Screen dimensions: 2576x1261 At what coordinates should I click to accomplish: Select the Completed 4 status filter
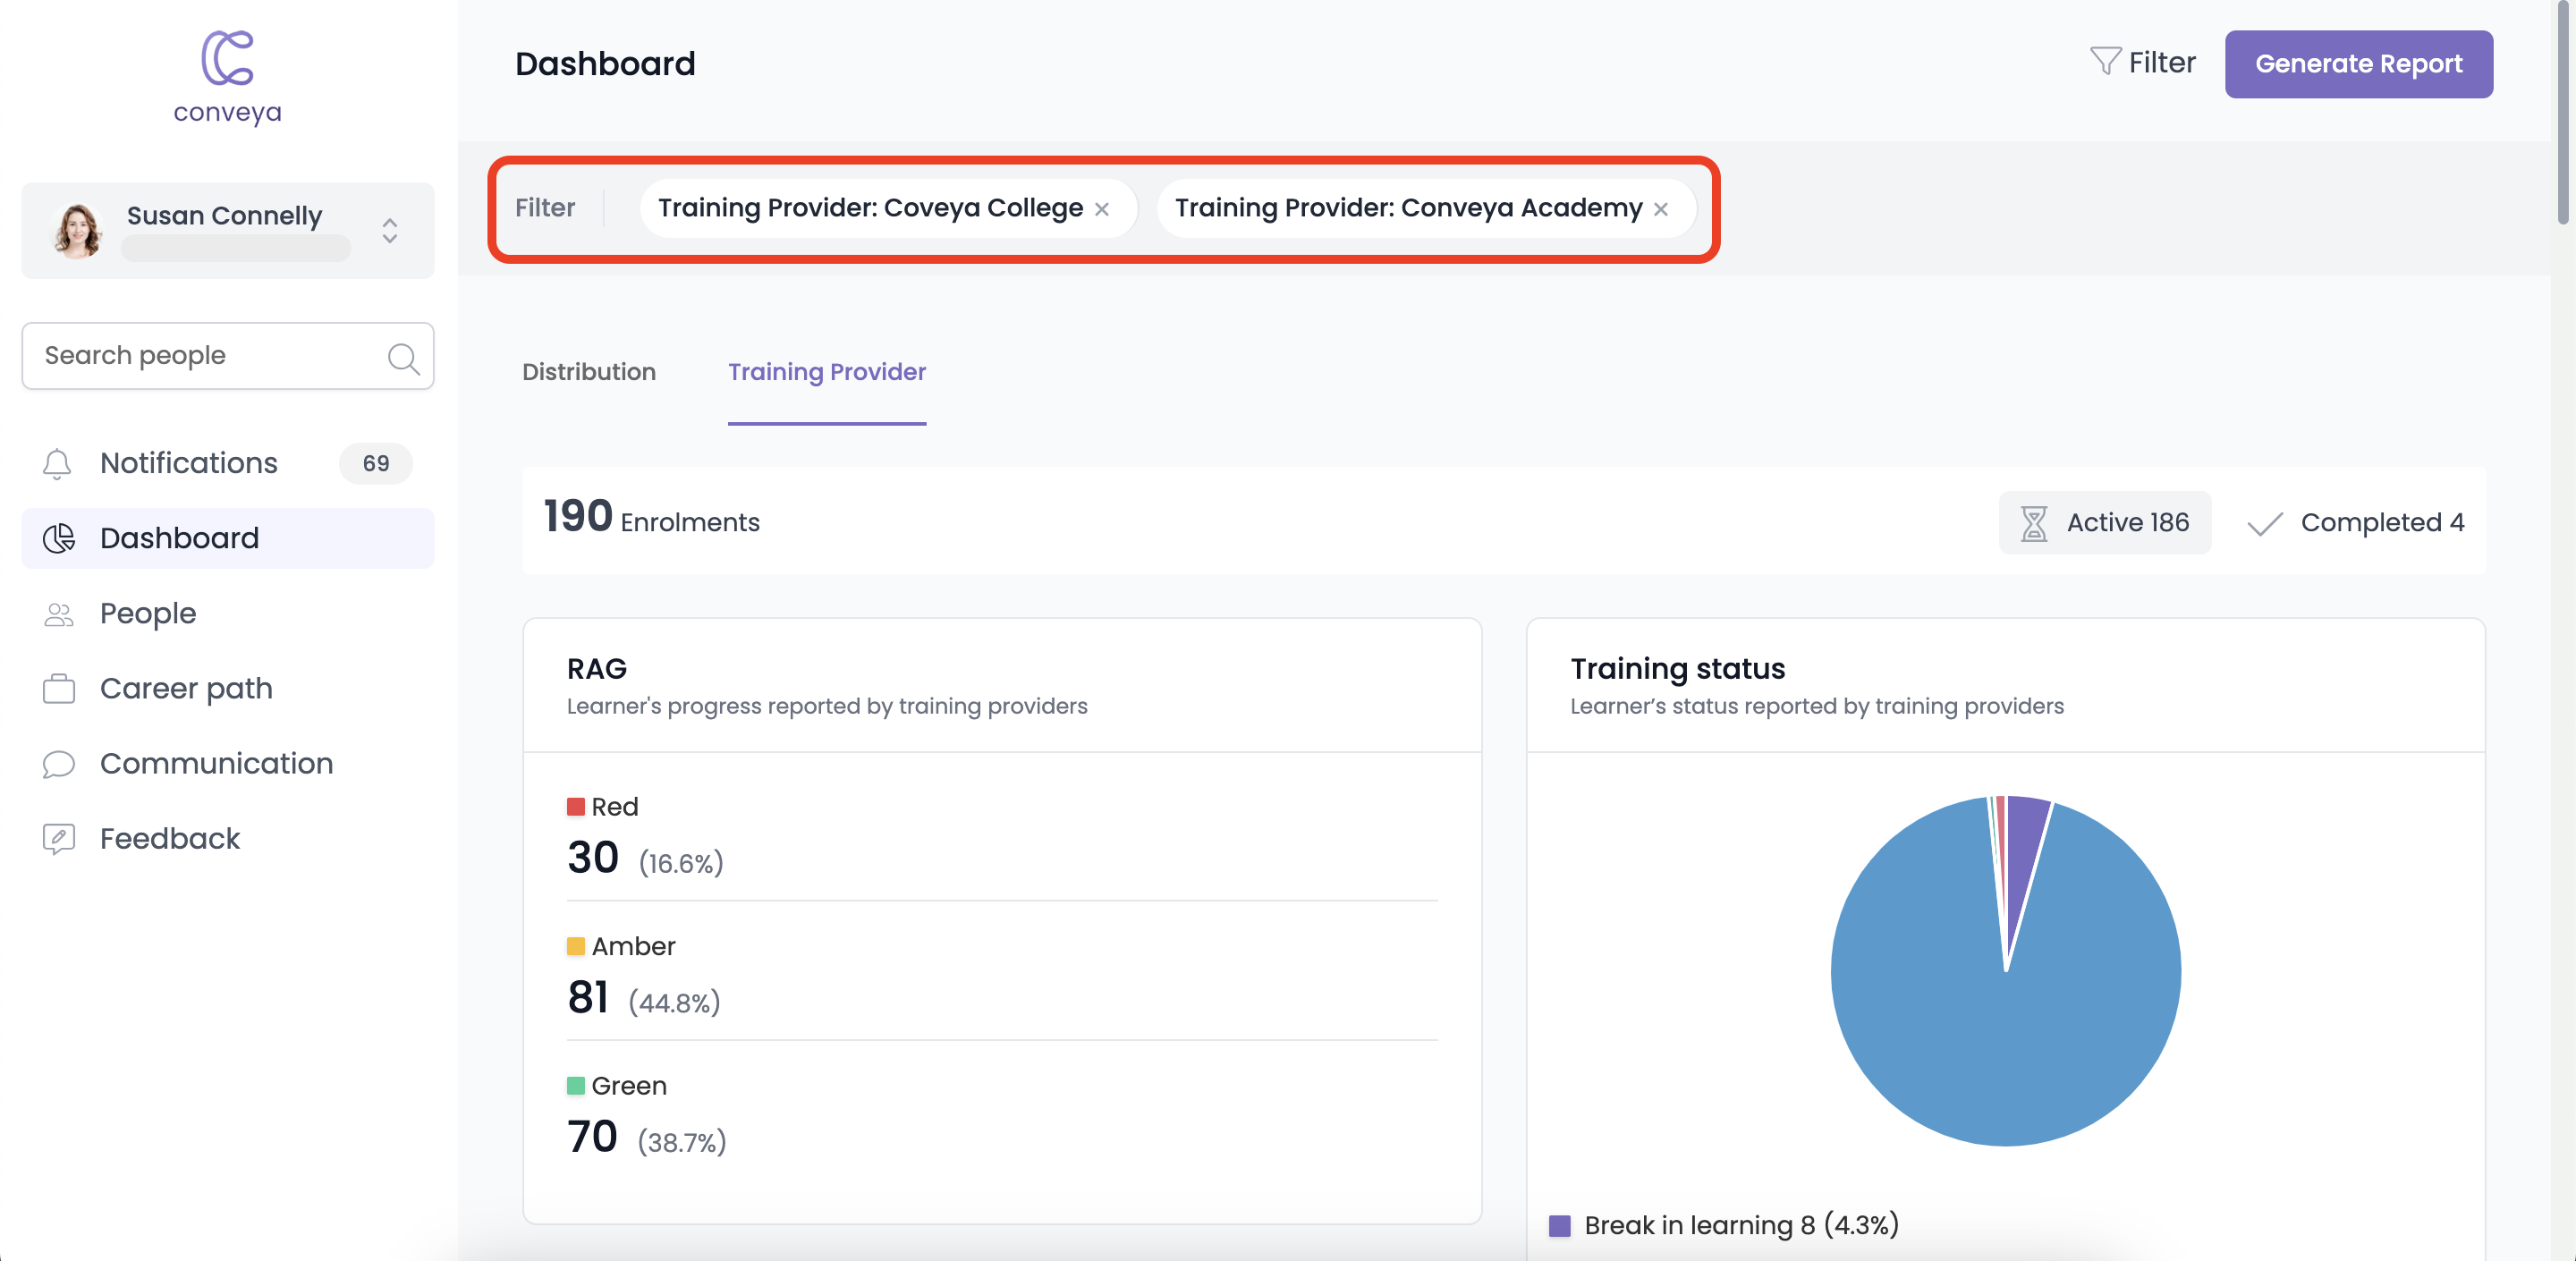[x=2355, y=523]
